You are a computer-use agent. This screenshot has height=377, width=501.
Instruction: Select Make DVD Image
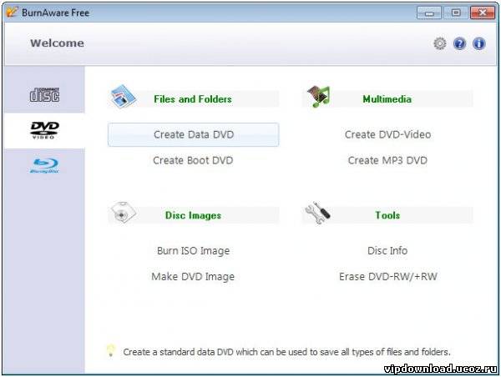193,277
